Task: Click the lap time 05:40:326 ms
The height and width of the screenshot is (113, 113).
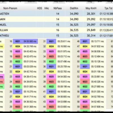Action: pos(97,82)
